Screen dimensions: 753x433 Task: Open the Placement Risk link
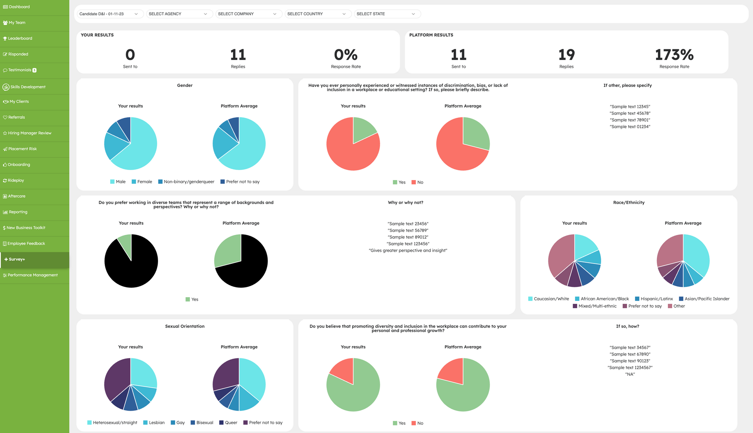tap(35, 149)
